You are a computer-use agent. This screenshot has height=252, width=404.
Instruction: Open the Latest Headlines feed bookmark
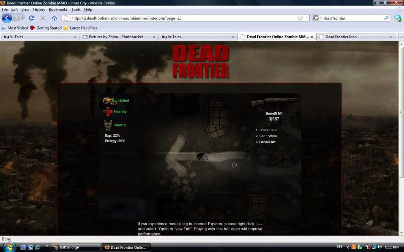80,28
